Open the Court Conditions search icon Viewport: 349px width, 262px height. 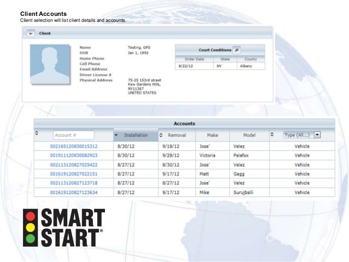[237, 50]
